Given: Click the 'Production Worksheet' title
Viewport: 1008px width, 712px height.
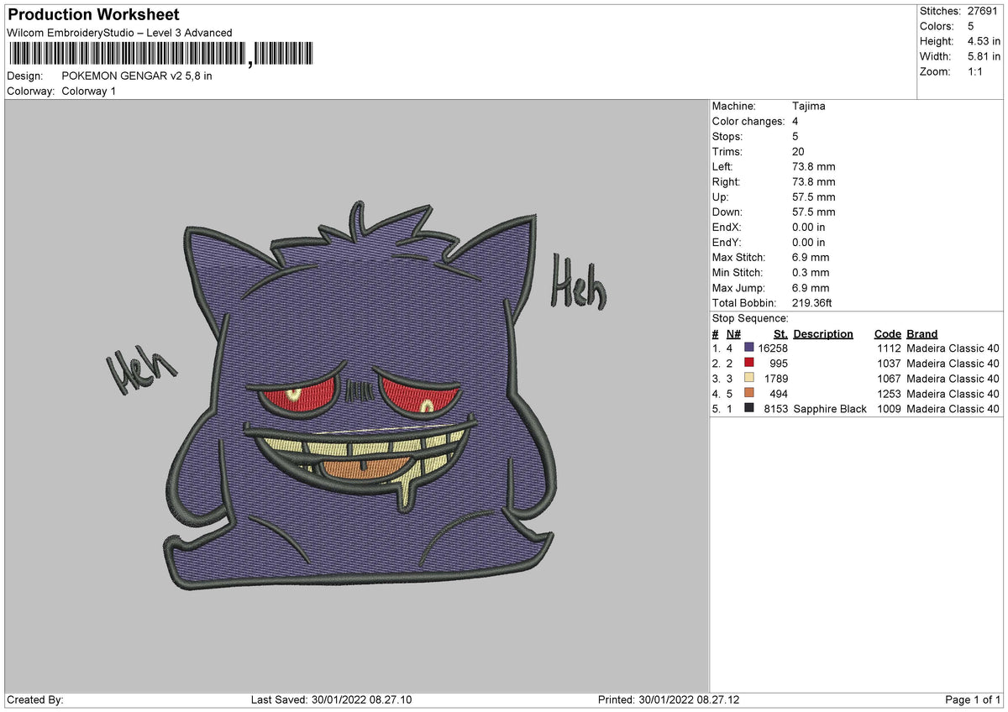Looking at the screenshot, I should (x=93, y=15).
